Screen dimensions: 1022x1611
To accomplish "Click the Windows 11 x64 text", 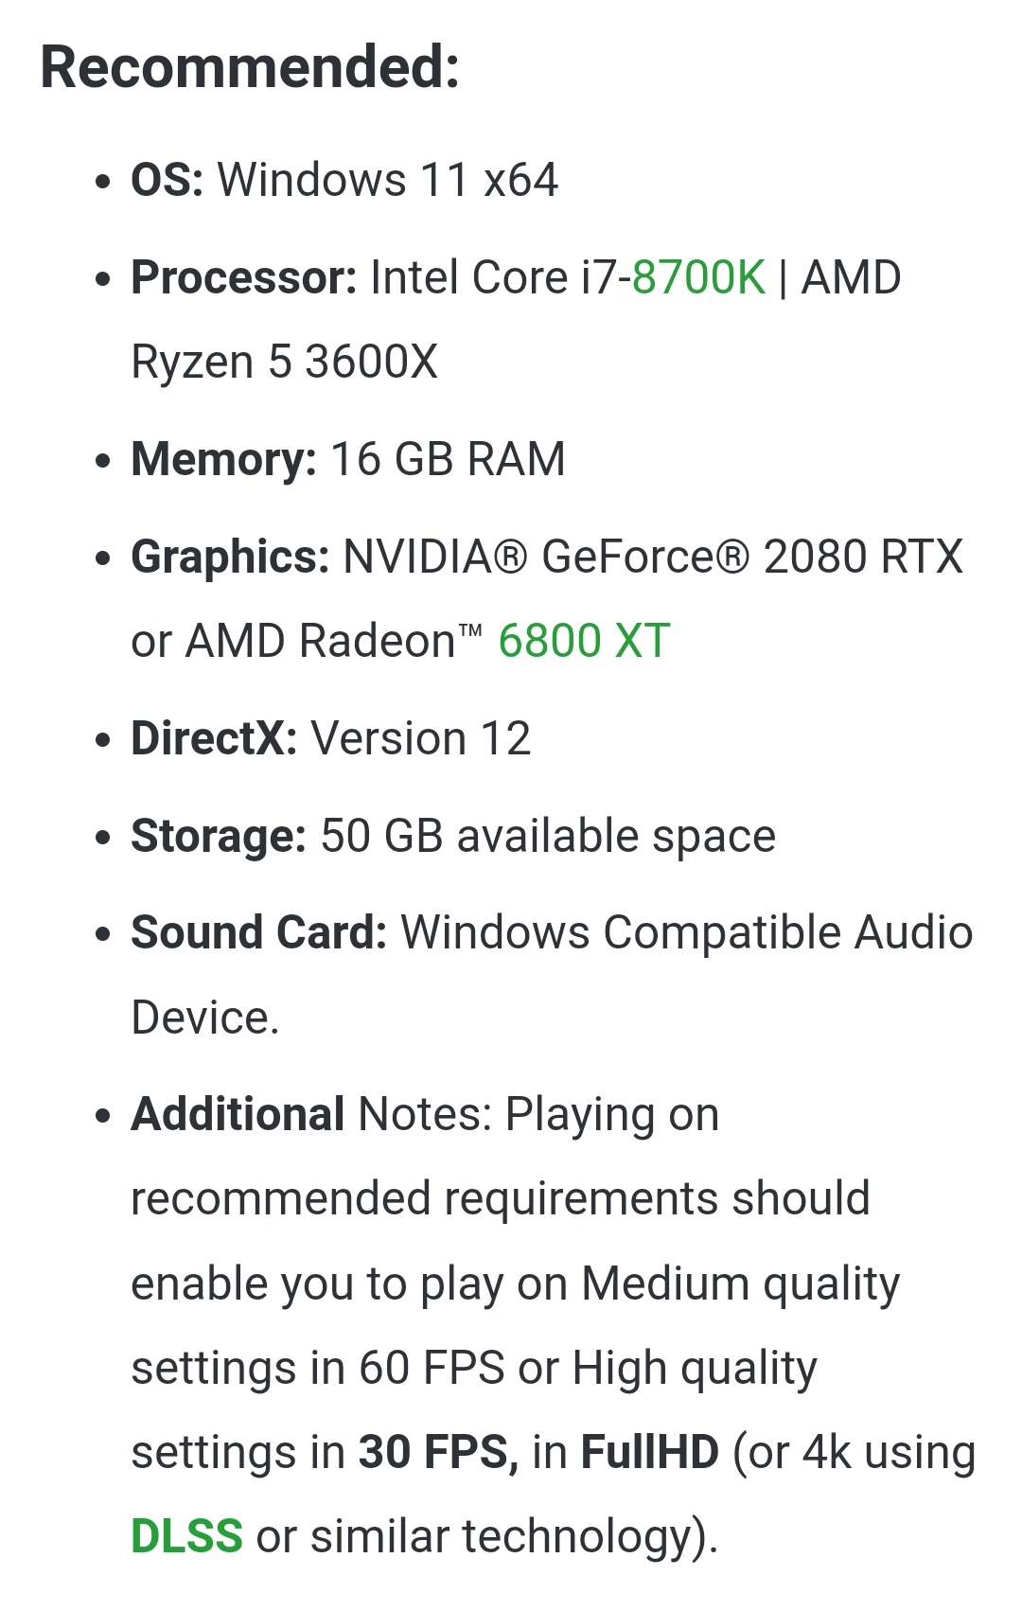I will pos(388,180).
